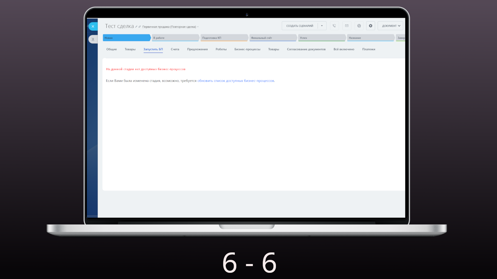497x279 pixels.
Task: Select the Согласование документов tab
Action: [x=306, y=49]
